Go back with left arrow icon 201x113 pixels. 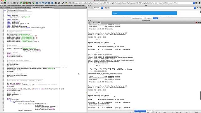click(x=70, y=3)
